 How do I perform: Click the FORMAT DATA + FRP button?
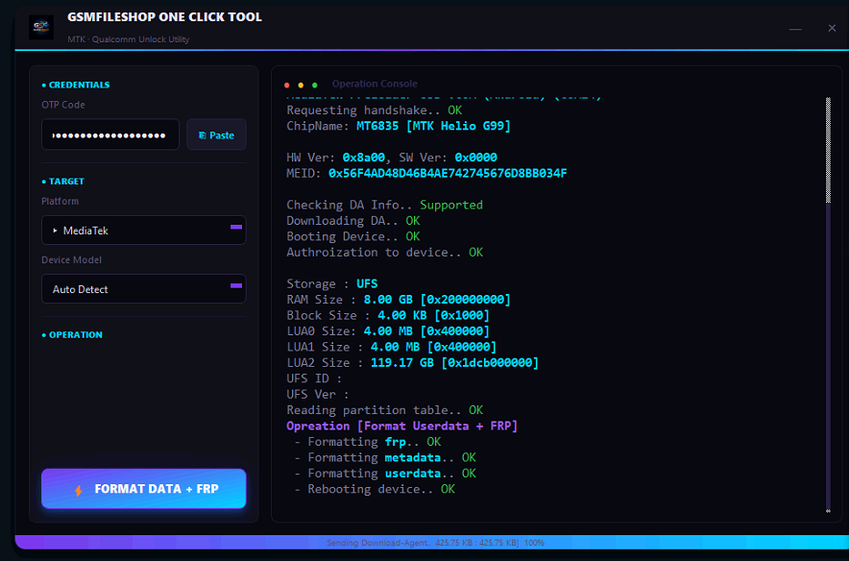tap(144, 488)
